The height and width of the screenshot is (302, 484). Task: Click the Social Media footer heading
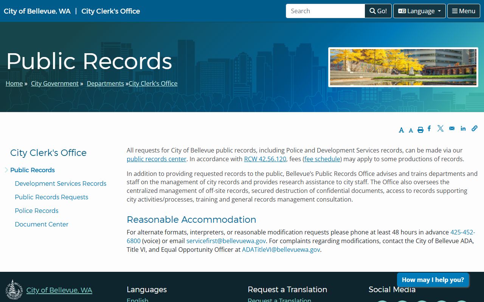[x=392, y=290]
